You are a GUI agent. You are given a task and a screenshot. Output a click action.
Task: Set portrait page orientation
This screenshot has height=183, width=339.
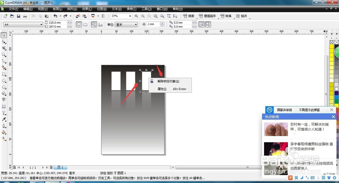79,24
